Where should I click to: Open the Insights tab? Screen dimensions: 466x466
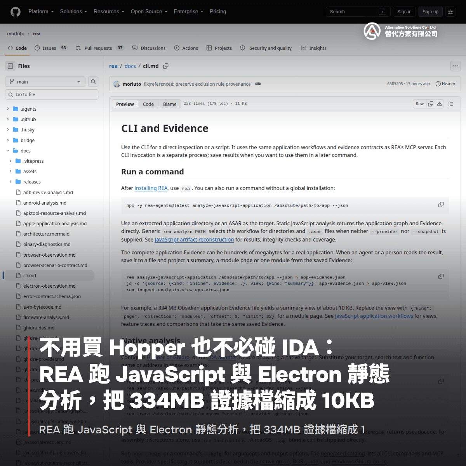(314, 48)
